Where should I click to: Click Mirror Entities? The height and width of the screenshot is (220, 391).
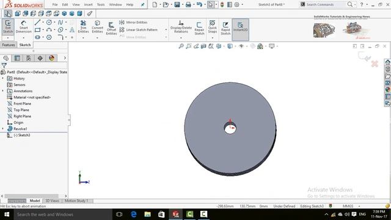pyautogui.click(x=134, y=23)
